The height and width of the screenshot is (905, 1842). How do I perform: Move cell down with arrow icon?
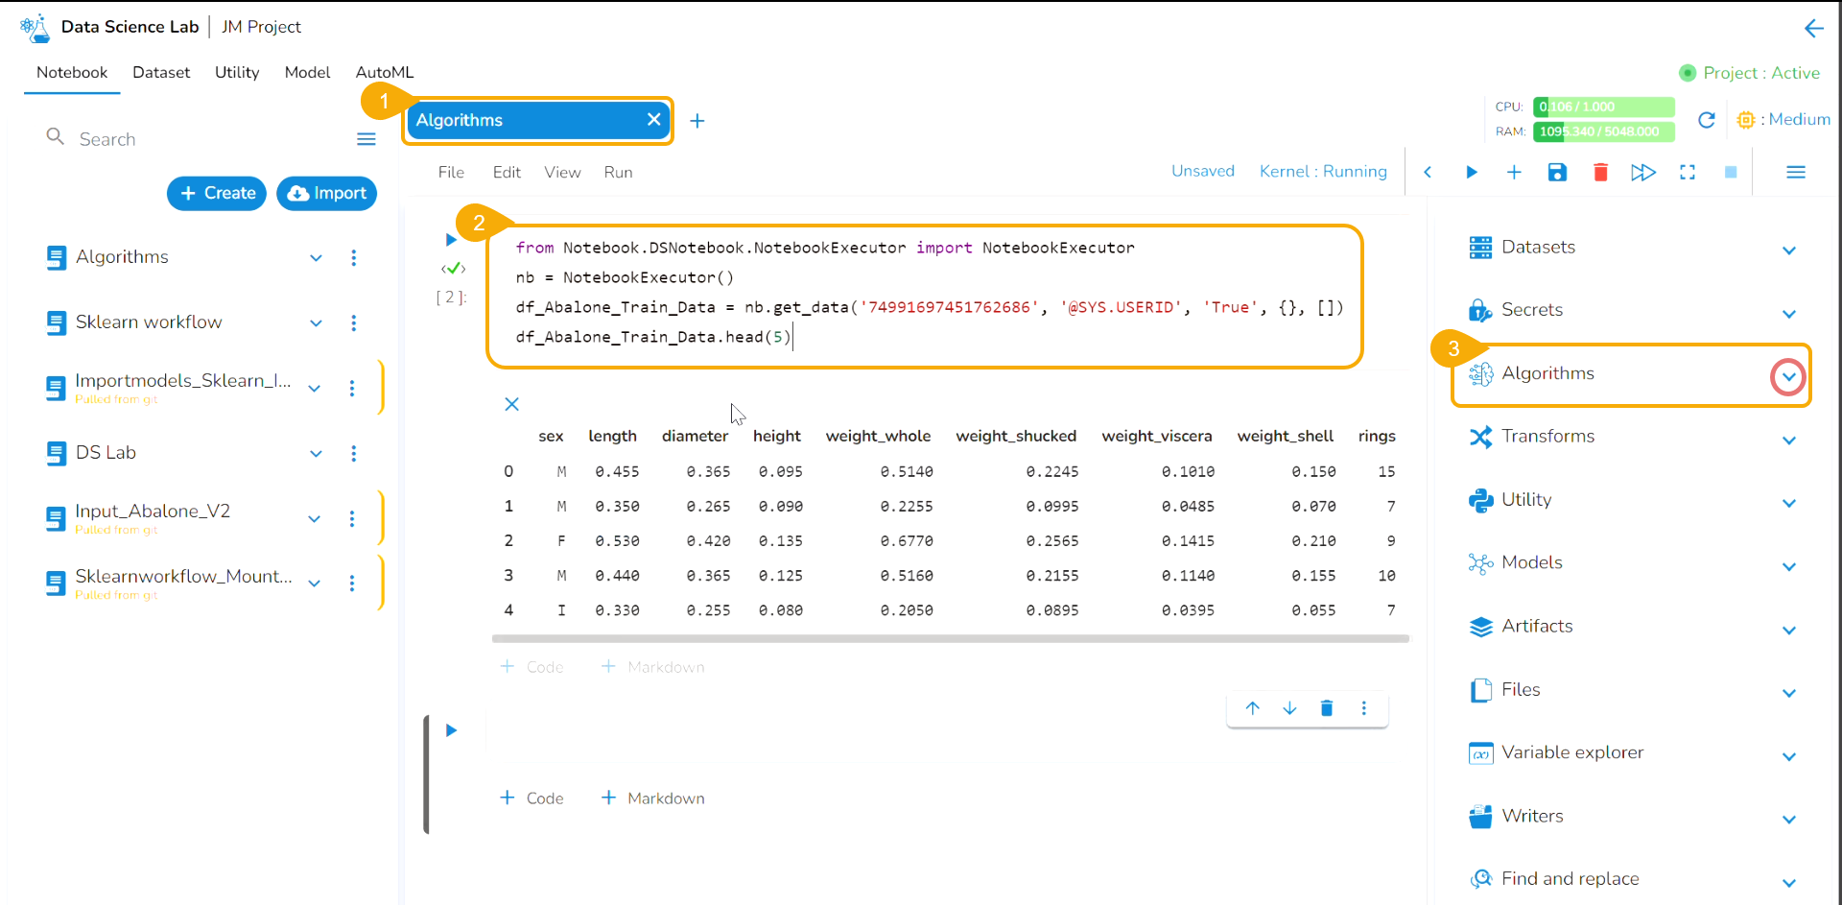pos(1289,708)
